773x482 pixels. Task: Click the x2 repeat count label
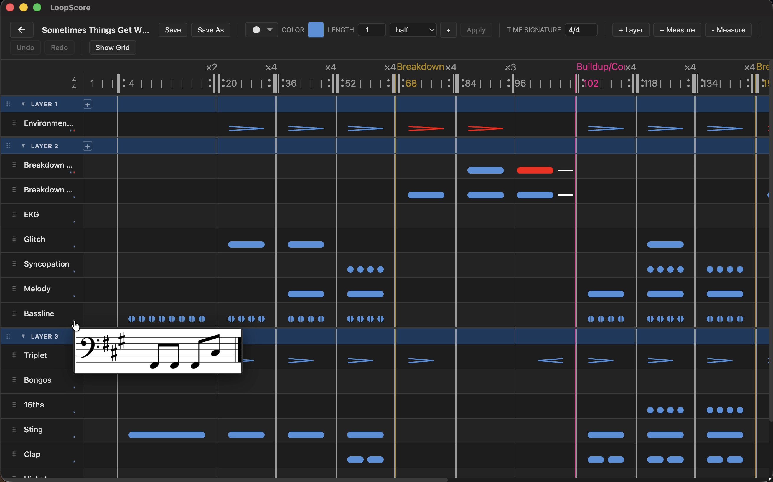pos(212,67)
